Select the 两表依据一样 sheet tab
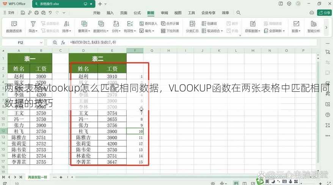The height and width of the screenshot is (185, 333). click(38, 177)
